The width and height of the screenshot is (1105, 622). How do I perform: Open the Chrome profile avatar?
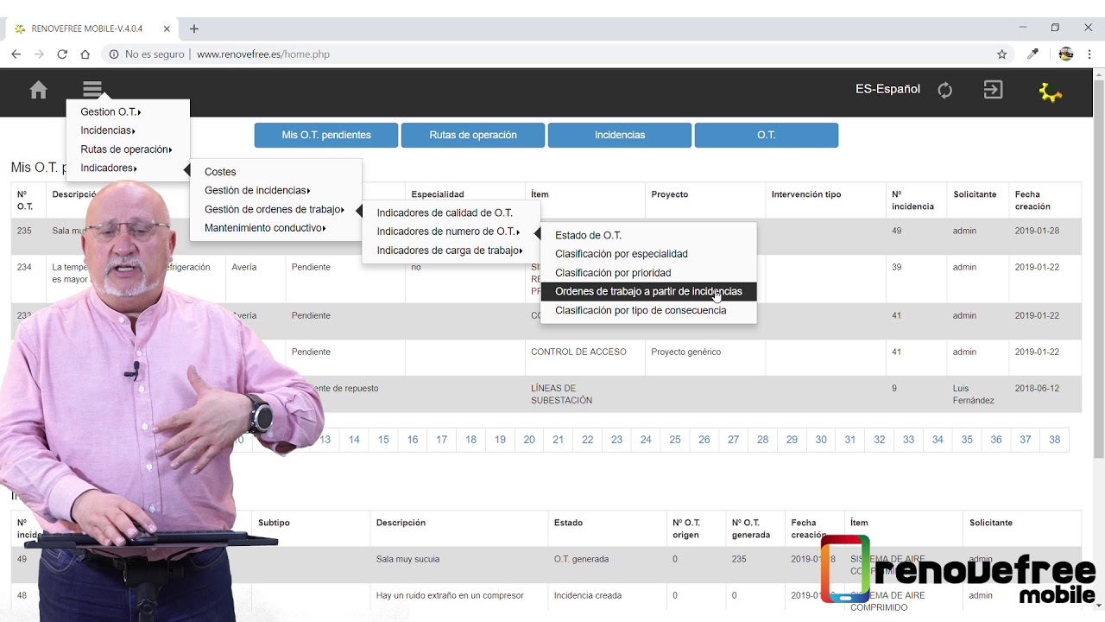click(1066, 54)
